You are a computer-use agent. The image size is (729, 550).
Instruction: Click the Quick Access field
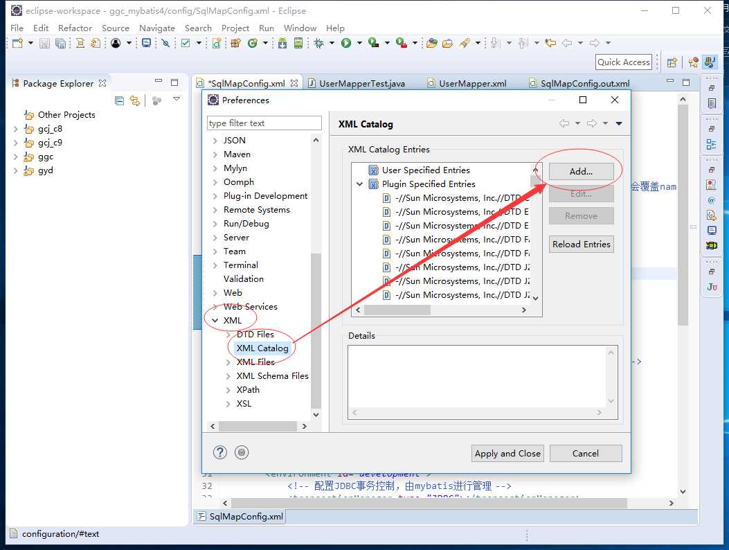pos(624,62)
